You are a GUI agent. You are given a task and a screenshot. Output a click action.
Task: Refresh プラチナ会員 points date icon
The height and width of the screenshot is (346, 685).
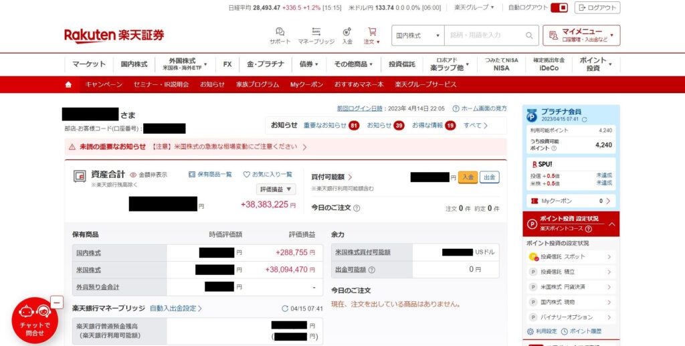pos(585,119)
